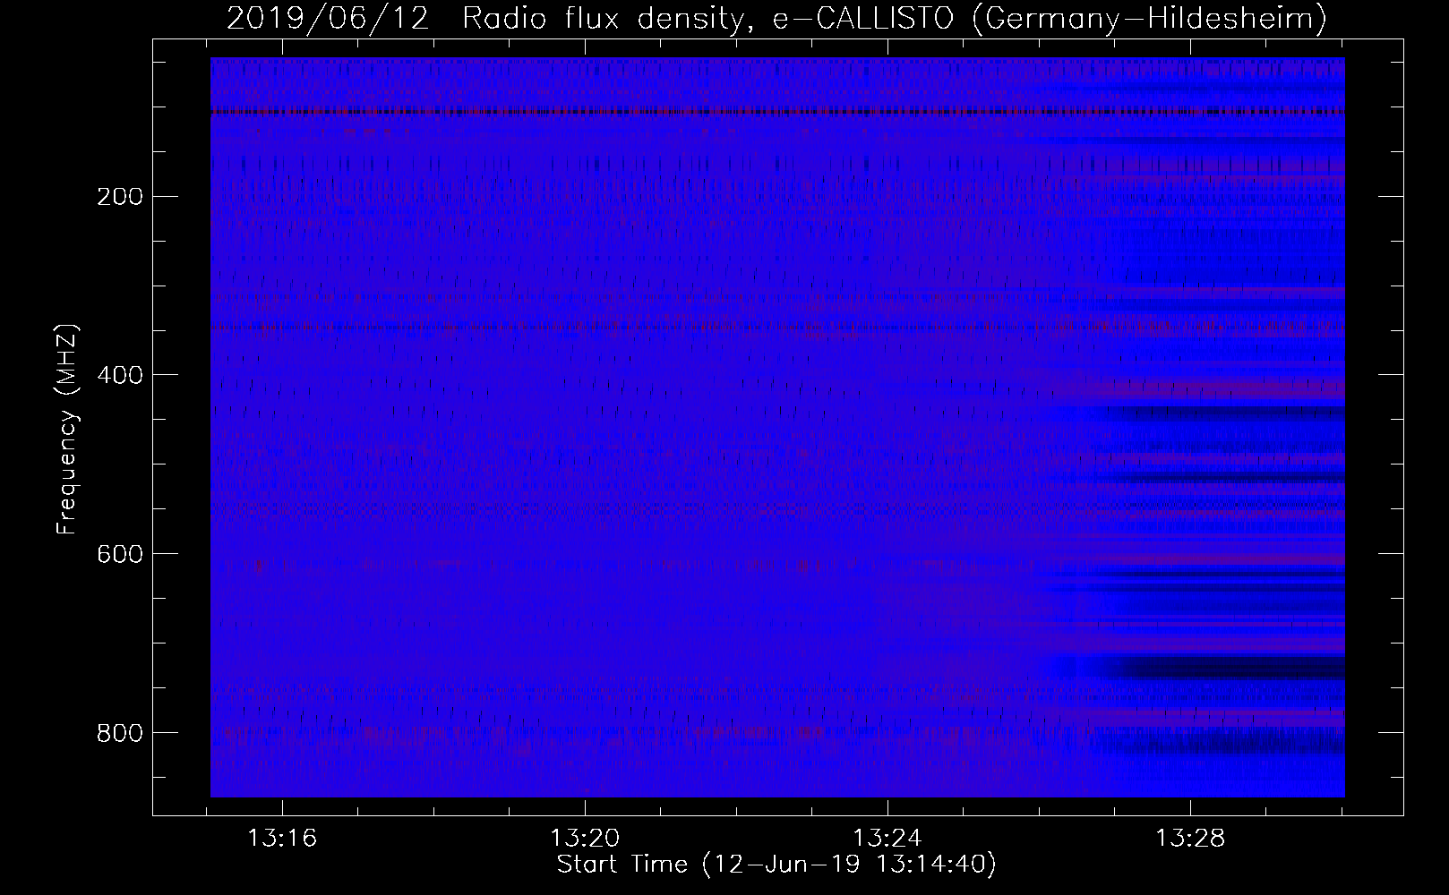Click the dark interference line near 100 MHz
The width and height of the screenshot is (1449, 895).
[777, 113]
